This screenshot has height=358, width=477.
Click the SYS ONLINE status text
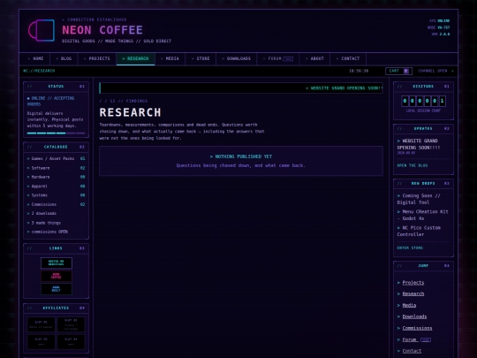(x=440, y=20)
